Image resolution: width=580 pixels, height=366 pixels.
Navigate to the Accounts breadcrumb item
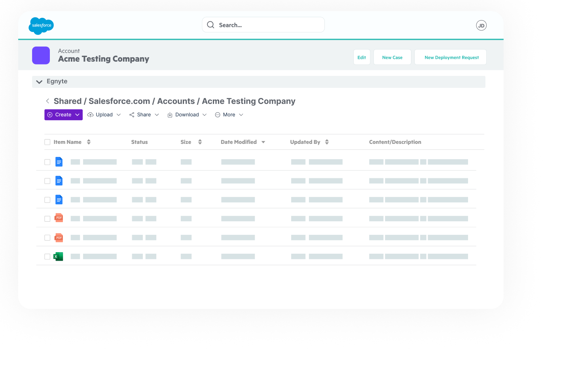tap(176, 101)
